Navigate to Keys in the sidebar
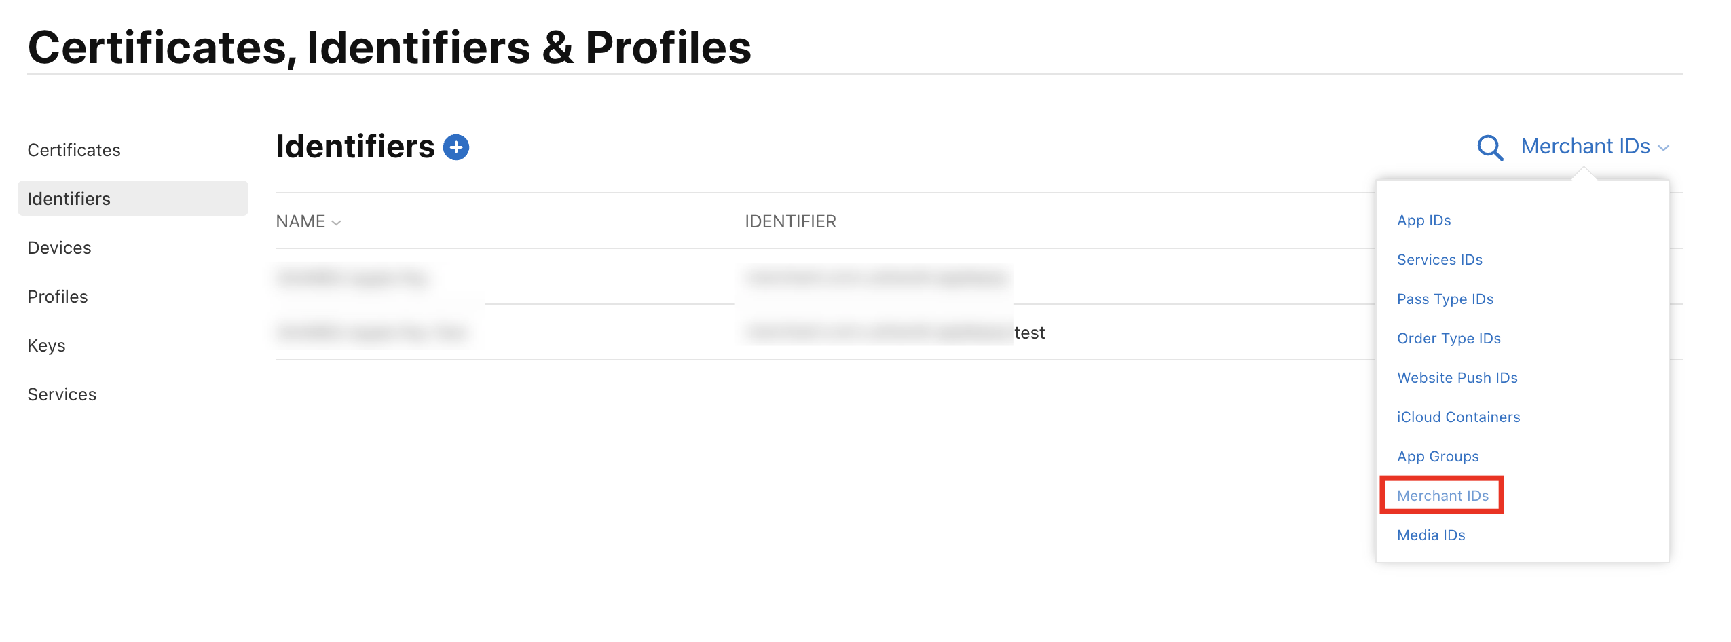 tap(46, 345)
